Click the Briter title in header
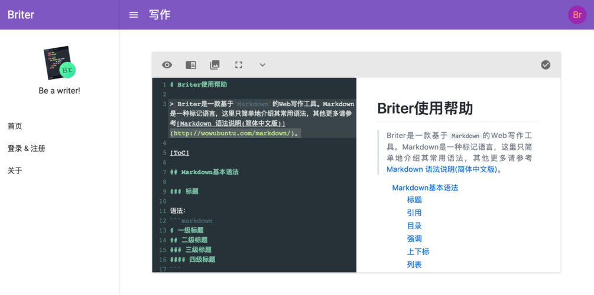This screenshot has width=594, height=295. (21, 15)
